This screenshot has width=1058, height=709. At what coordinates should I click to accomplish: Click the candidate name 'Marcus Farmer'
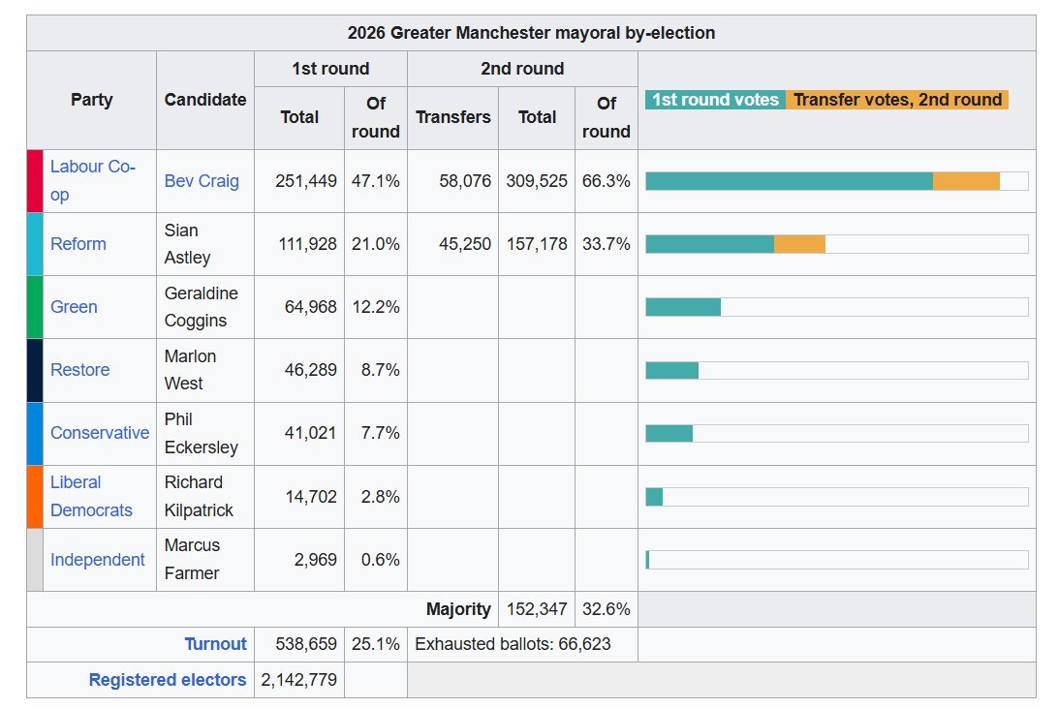(x=192, y=559)
